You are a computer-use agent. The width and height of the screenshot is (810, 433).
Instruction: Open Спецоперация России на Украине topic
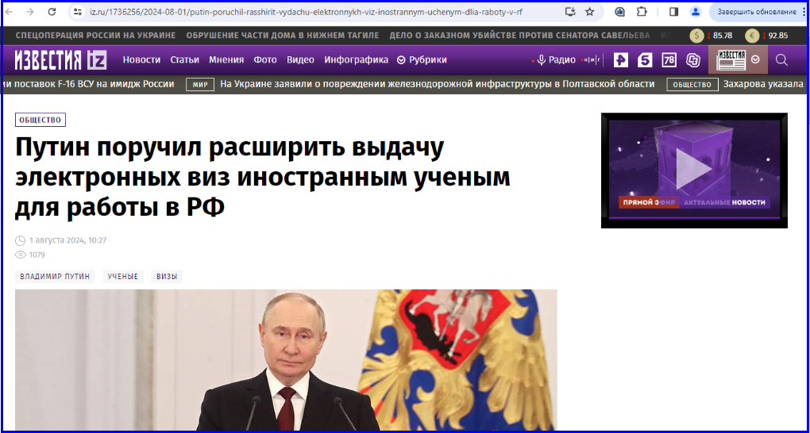pos(95,36)
